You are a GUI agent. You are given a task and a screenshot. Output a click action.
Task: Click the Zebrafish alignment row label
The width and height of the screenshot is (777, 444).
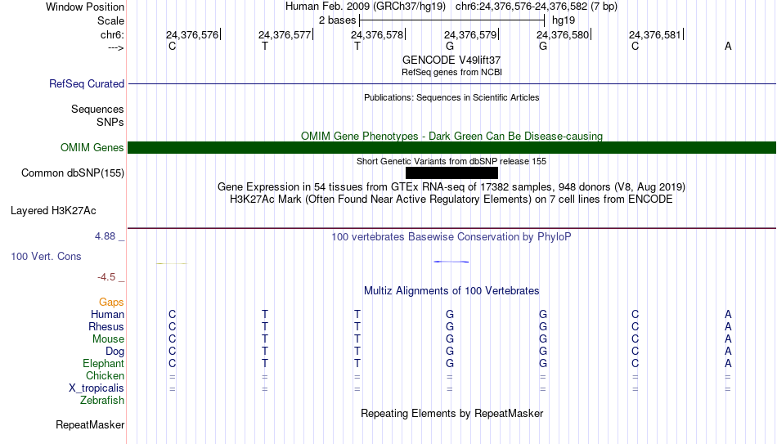click(102, 400)
